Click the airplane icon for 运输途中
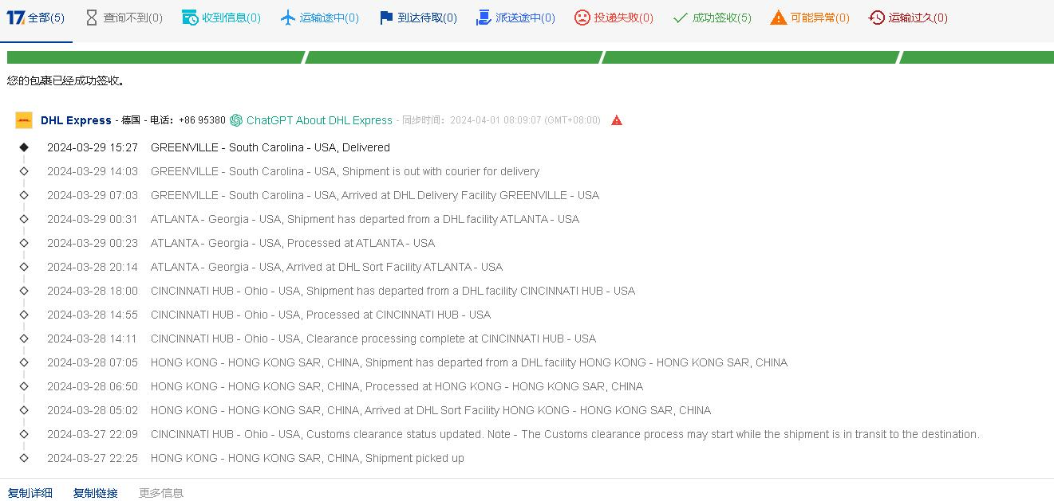The image size is (1054, 501). [x=288, y=18]
